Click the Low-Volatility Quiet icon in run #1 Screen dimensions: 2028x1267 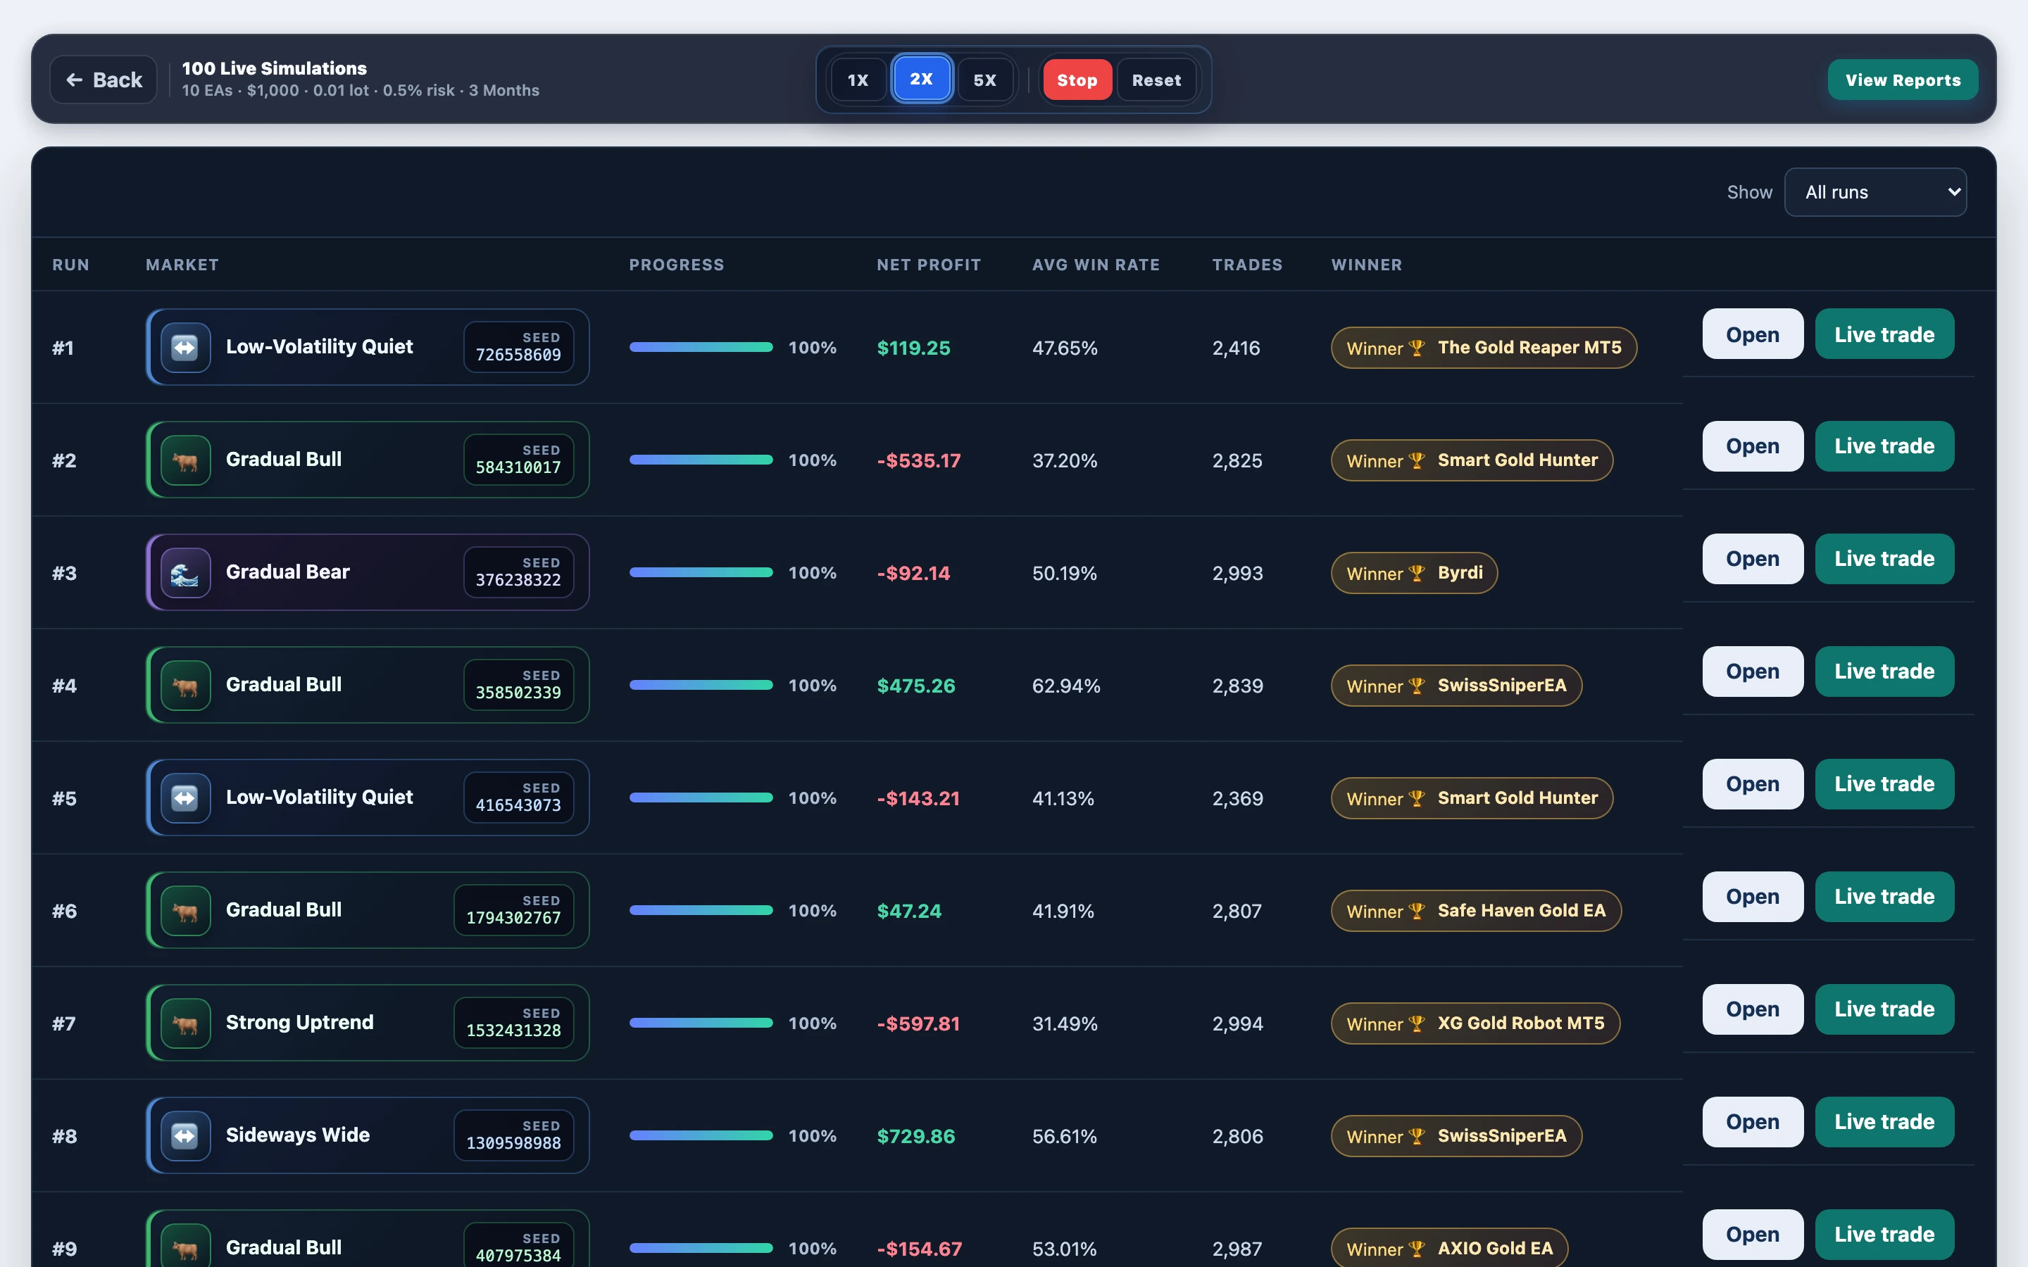(185, 347)
